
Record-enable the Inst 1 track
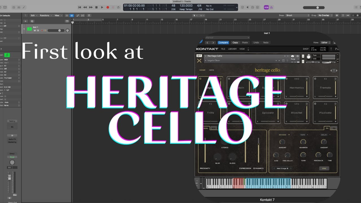[x=42, y=30]
